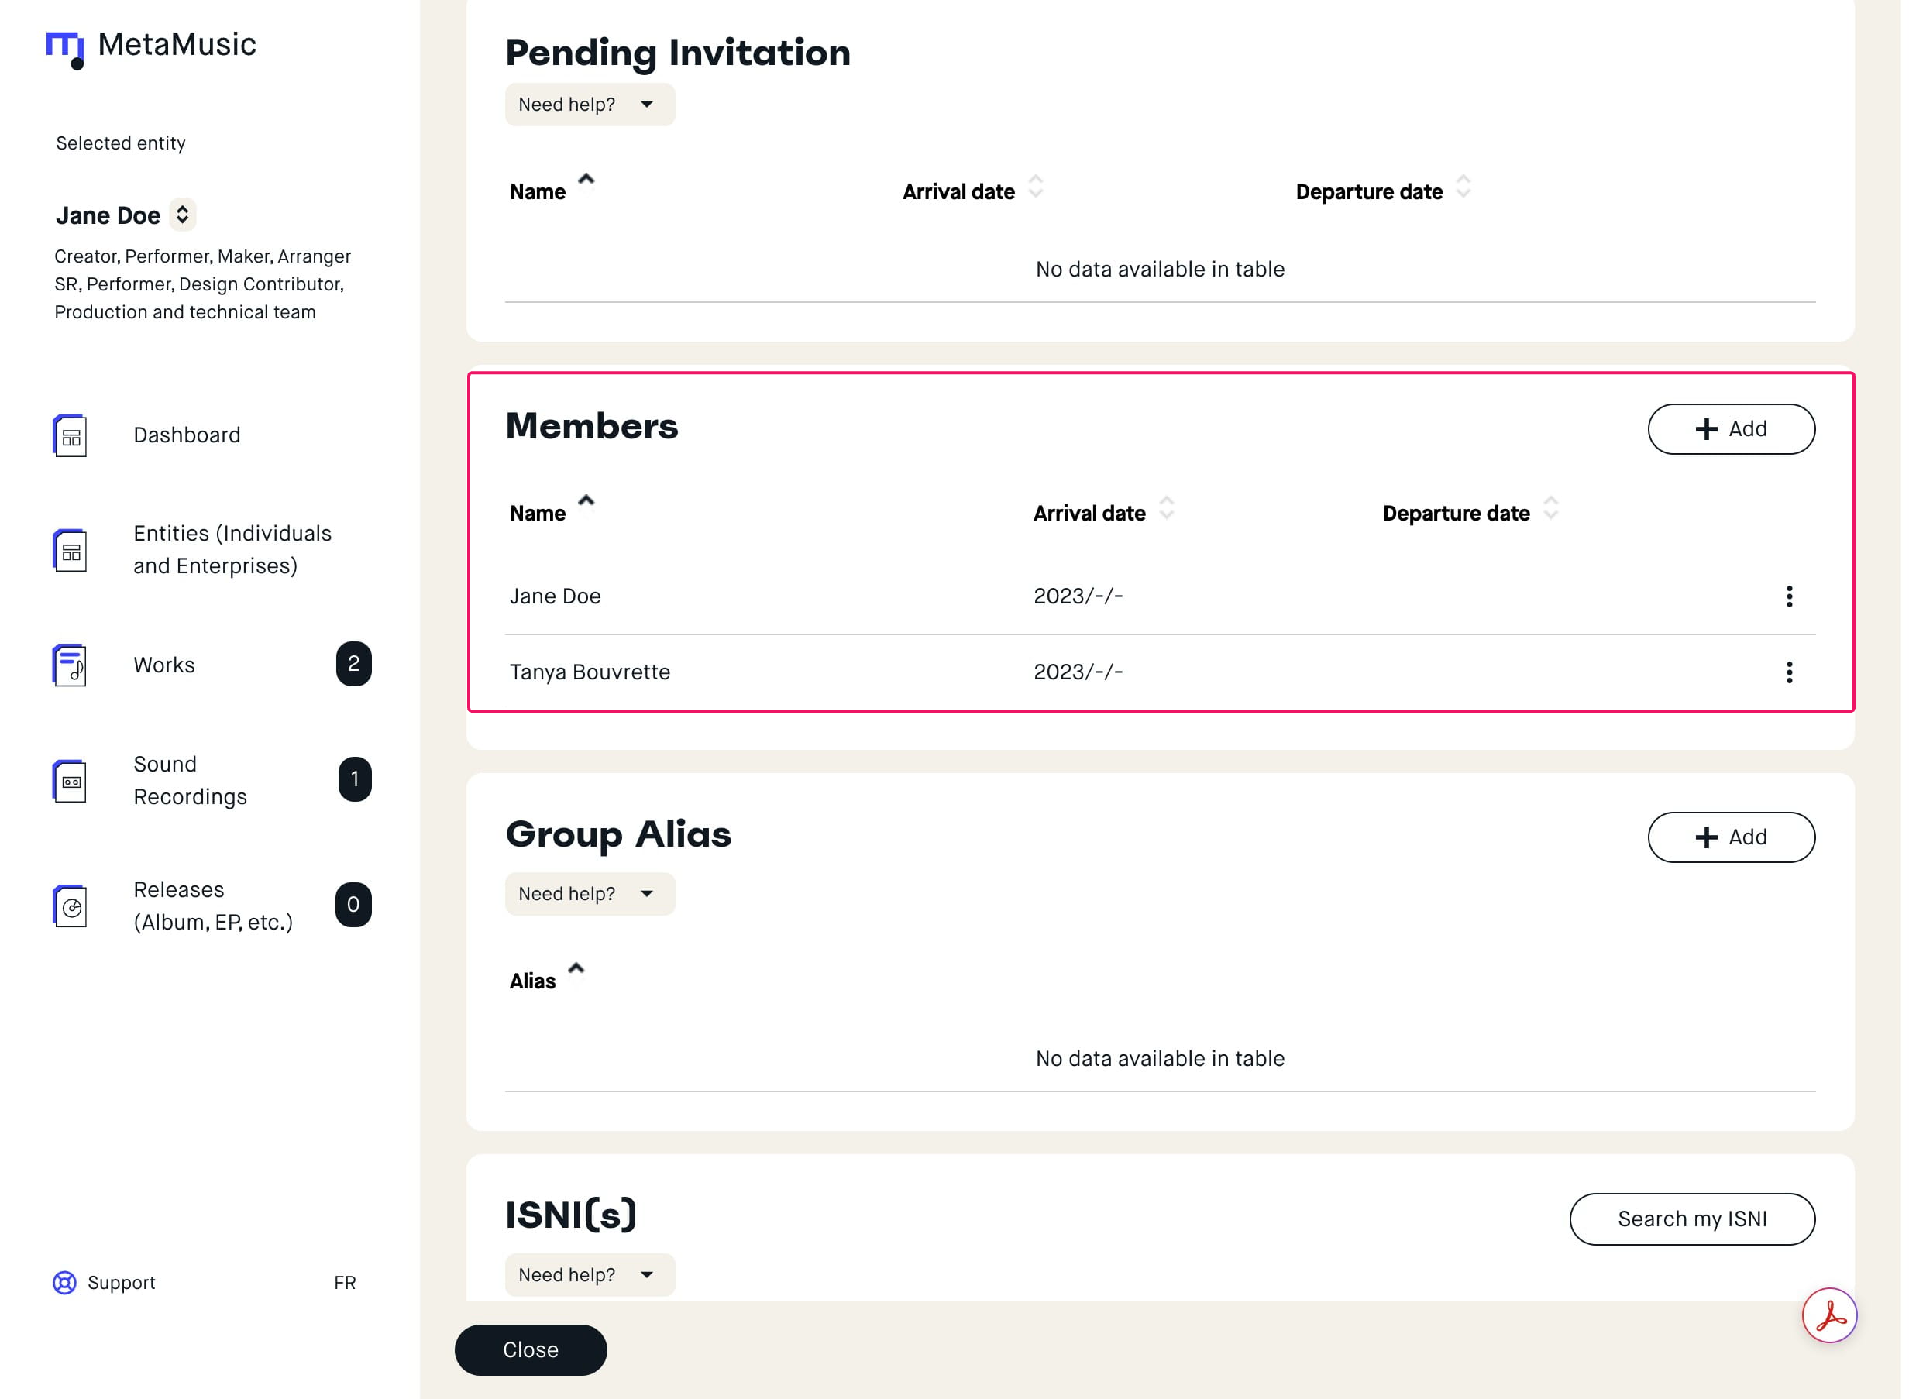Switch the language to FR

pos(345,1282)
